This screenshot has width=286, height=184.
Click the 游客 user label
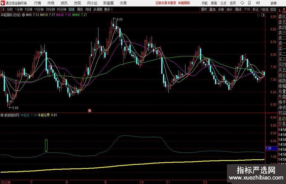pyautogui.click(x=273, y=3)
